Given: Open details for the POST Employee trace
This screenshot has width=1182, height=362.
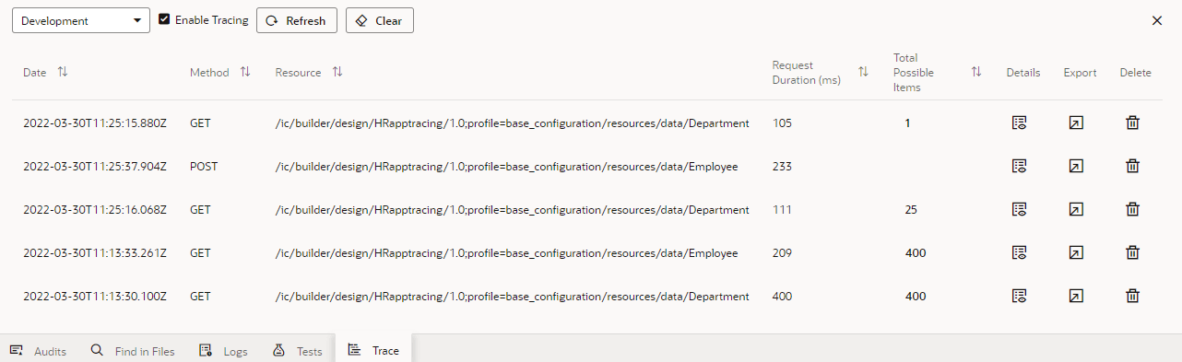Looking at the screenshot, I should click(1019, 166).
